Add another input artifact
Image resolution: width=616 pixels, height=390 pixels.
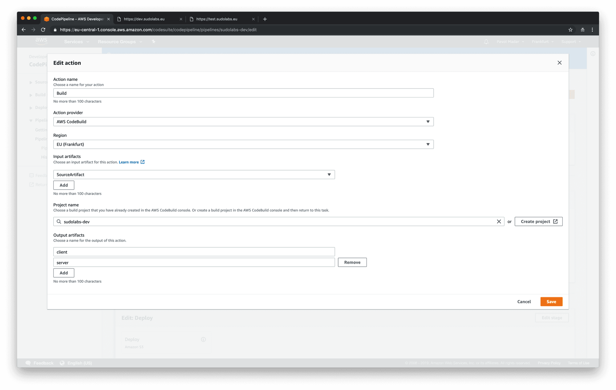click(64, 185)
